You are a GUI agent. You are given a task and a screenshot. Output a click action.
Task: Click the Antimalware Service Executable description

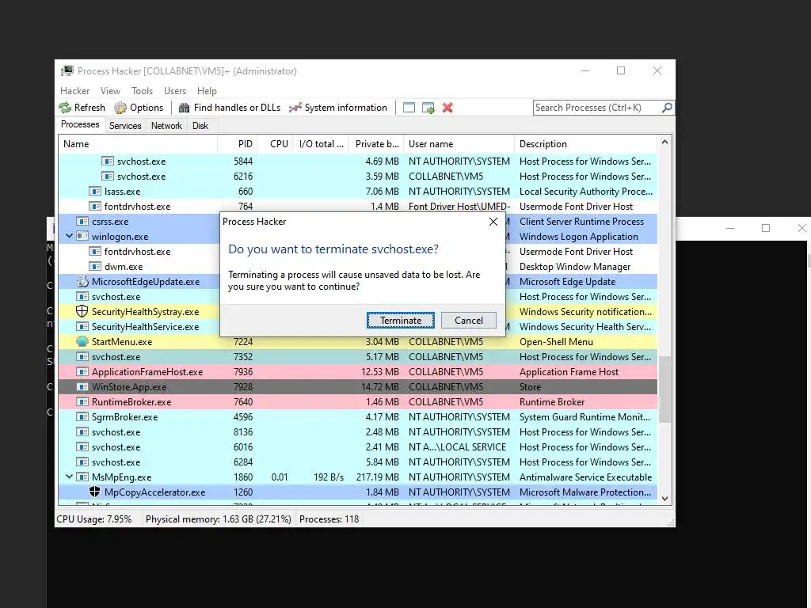click(585, 477)
